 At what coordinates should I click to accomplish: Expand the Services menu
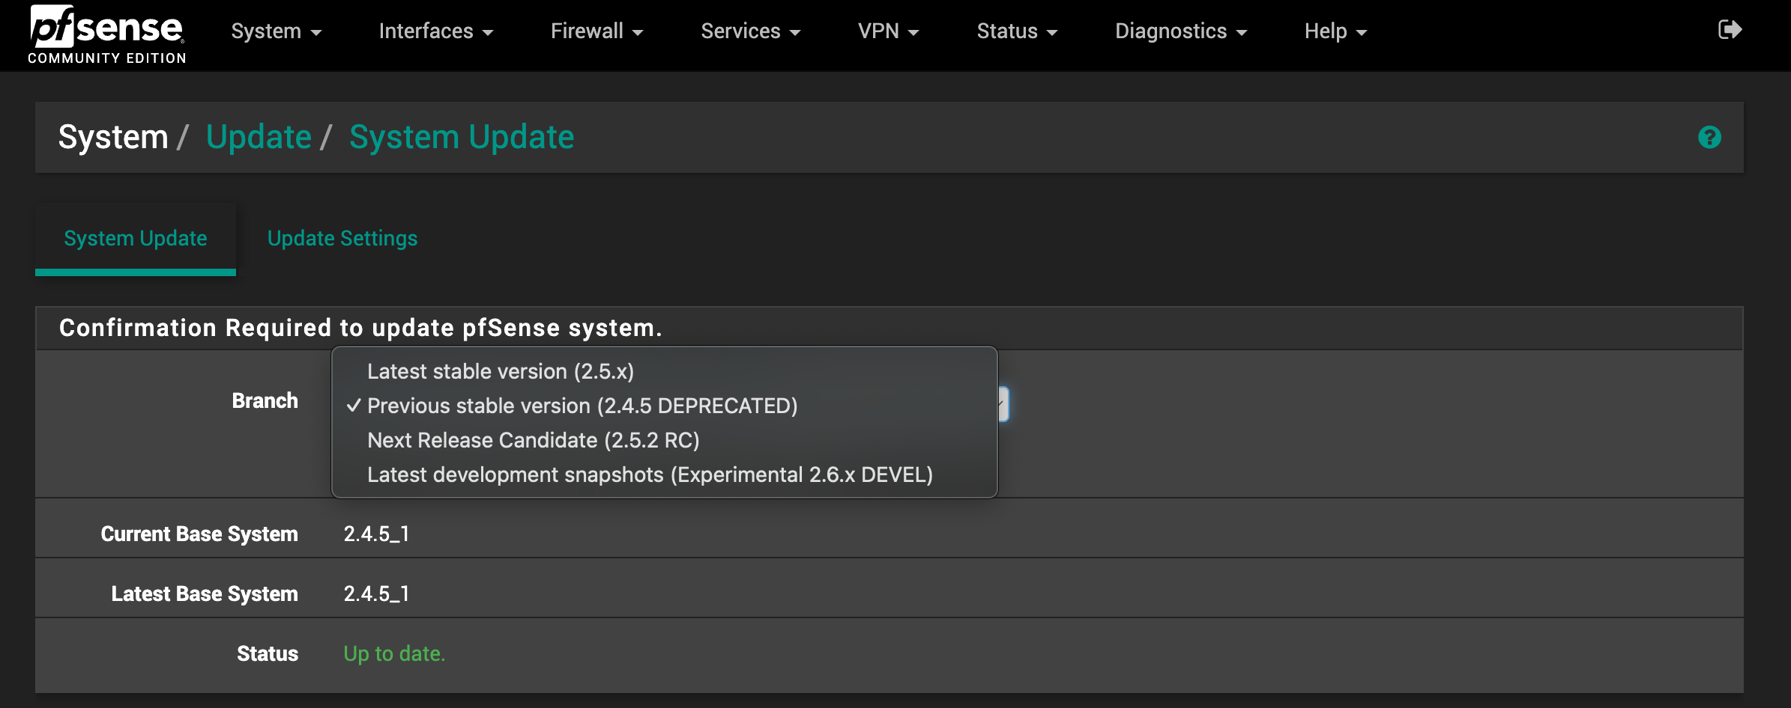750,31
